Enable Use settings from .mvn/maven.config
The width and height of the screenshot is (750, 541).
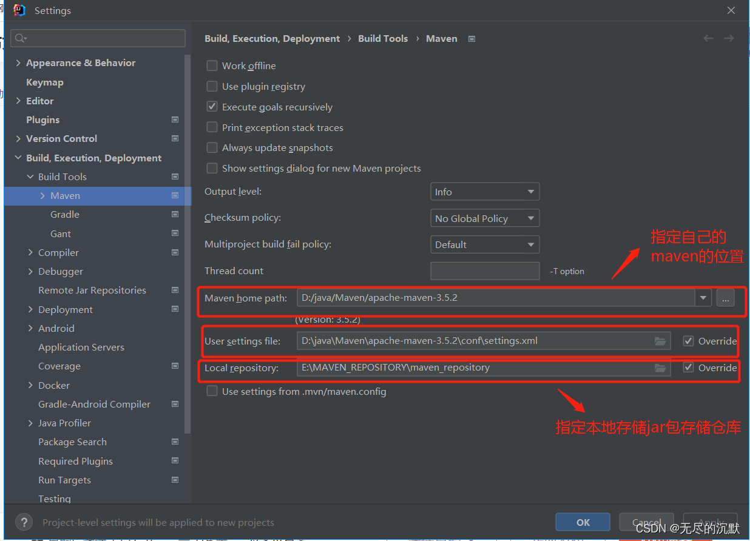212,391
